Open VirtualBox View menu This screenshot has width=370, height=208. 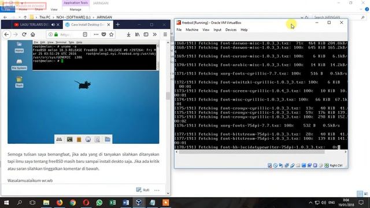pos(206,29)
